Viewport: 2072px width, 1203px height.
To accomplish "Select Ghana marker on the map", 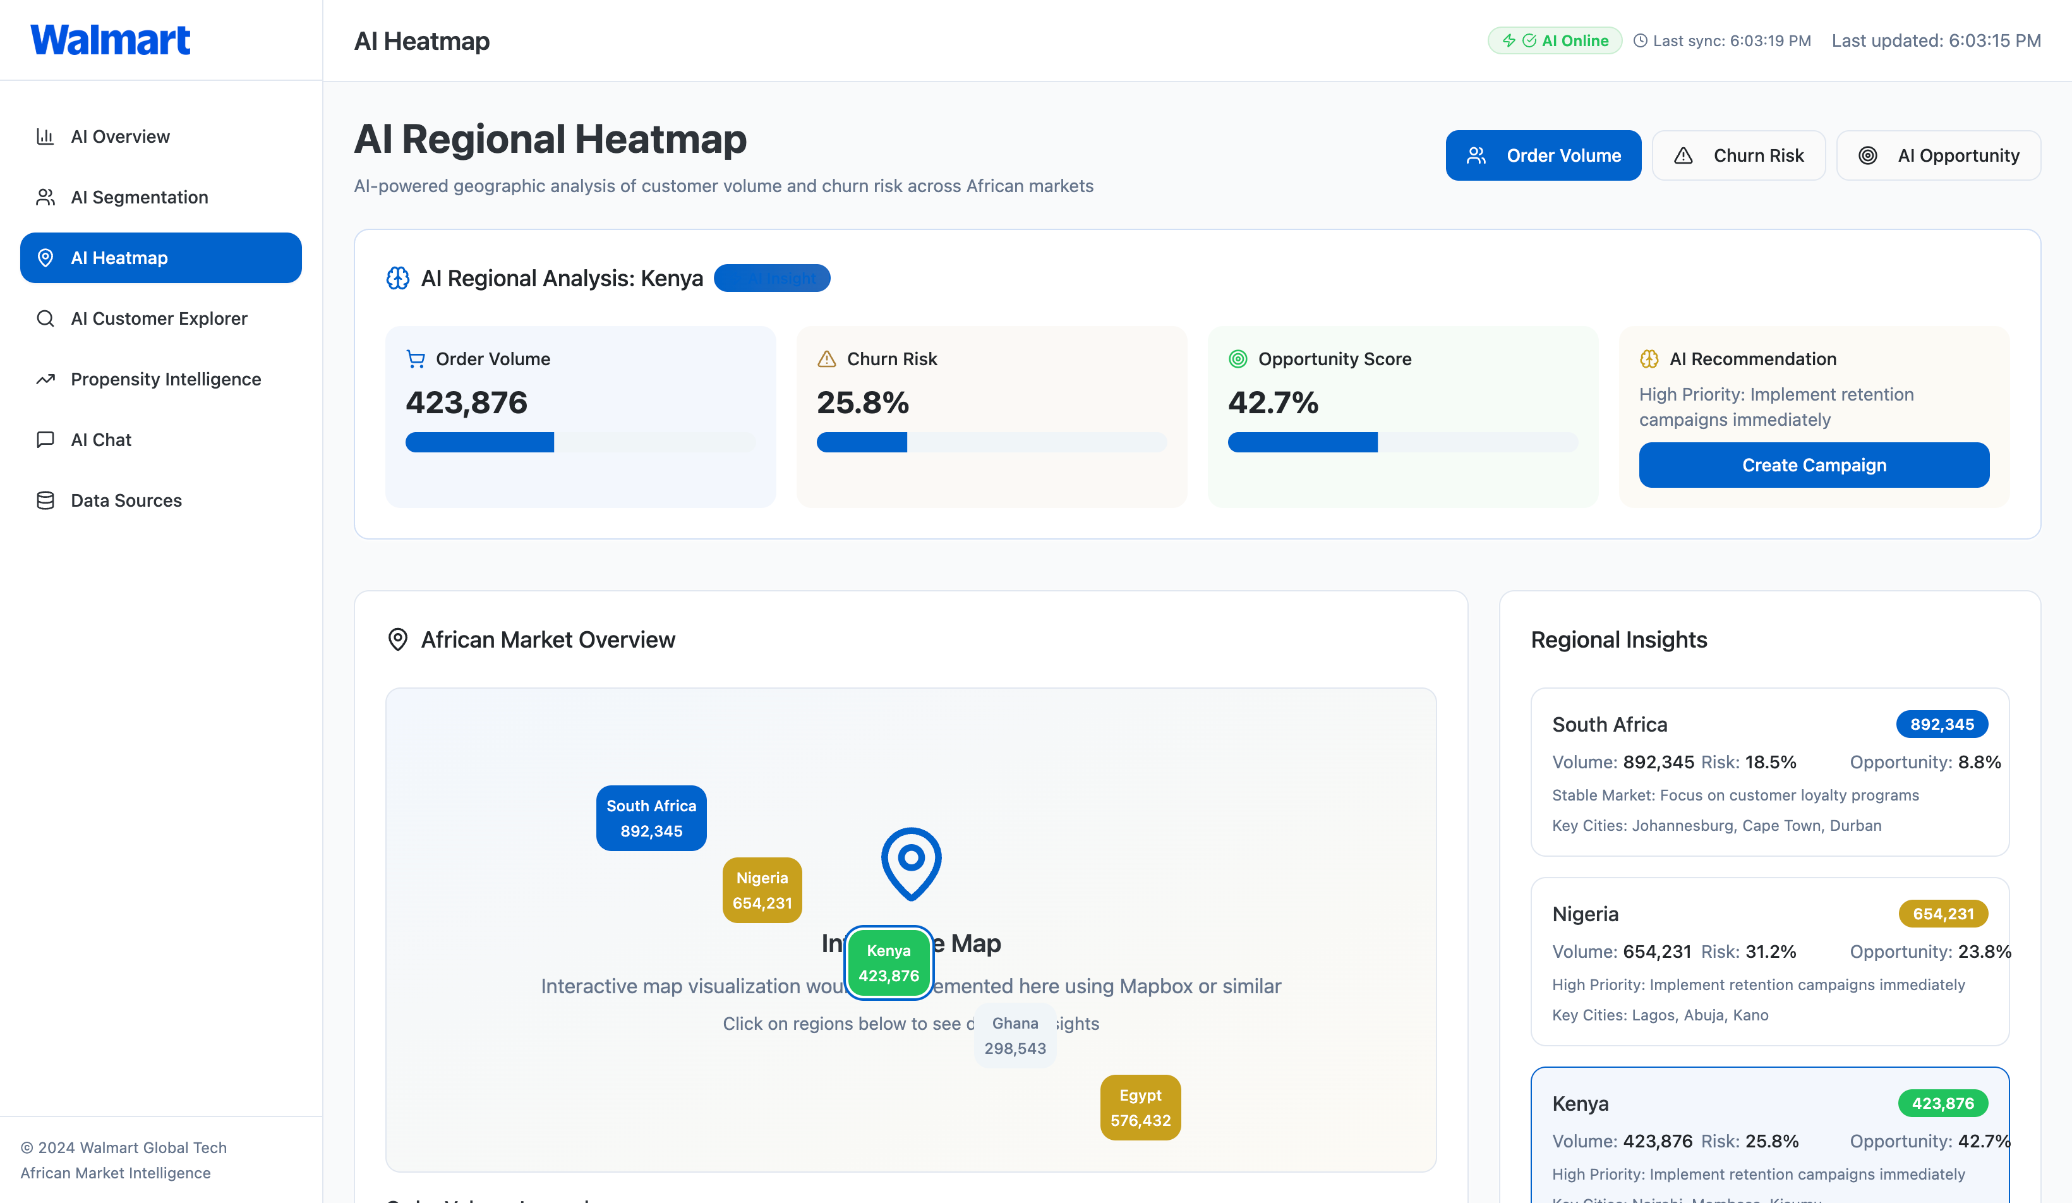I will tap(1015, 1036).
